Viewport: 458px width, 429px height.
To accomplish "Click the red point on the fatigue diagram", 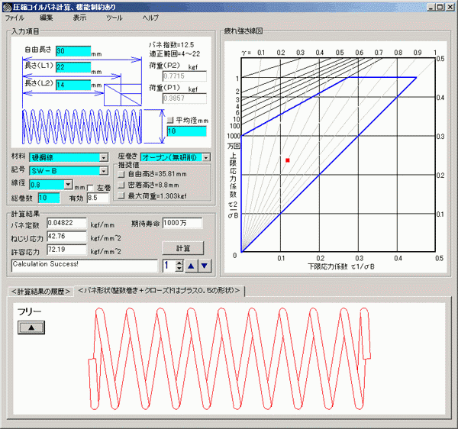I will (287, 160).
